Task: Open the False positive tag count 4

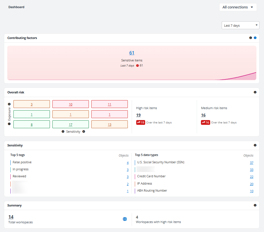Action: point(128,163)
